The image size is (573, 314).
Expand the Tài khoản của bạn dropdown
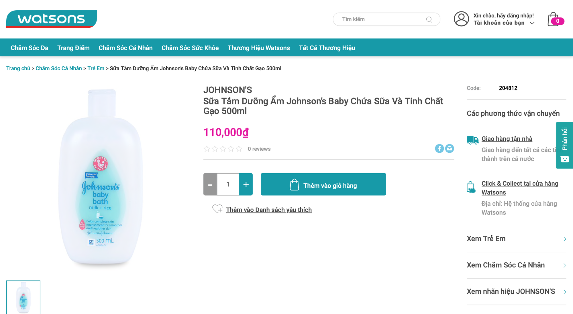pyautogui.click(x=532, y=23)
